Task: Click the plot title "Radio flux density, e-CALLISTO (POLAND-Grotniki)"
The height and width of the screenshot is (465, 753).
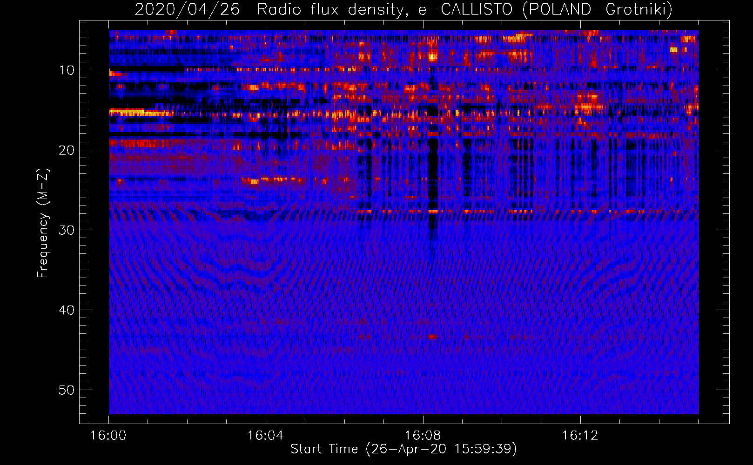Action: (x=464, y=9)
